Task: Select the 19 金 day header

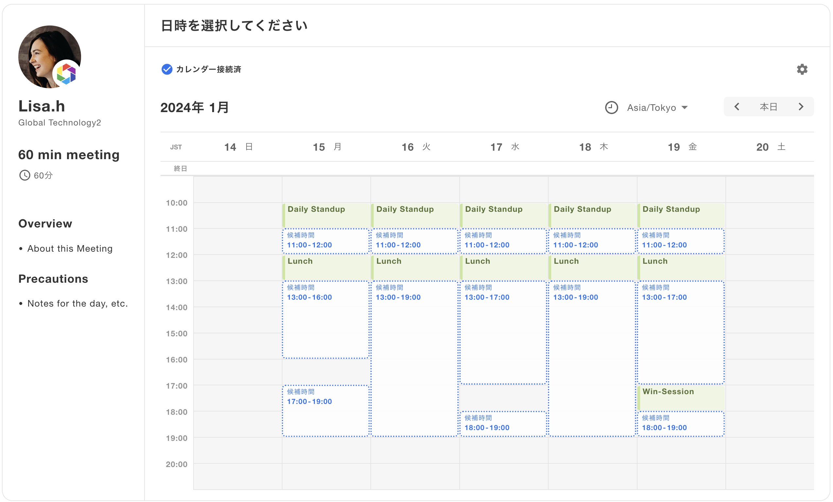Action: click(682, 147)
